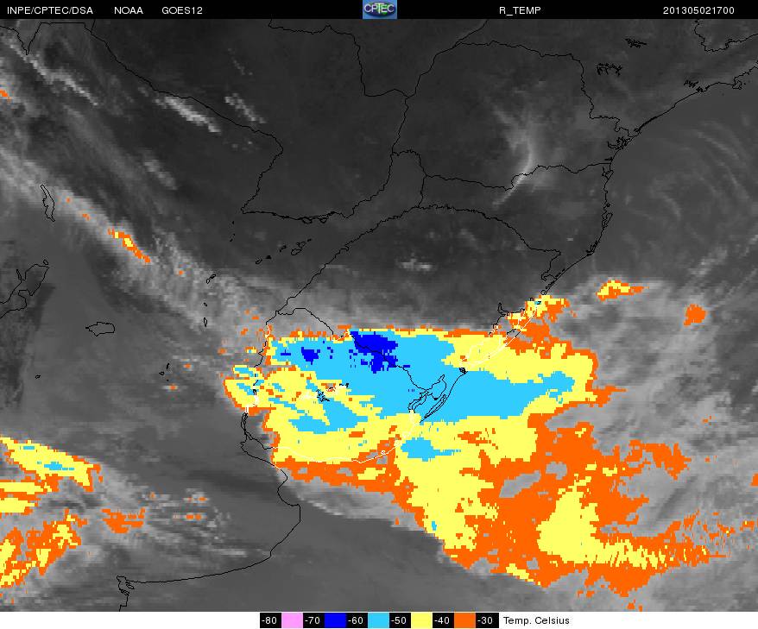Click the -40 legend value
This screenshot has height=629, width=758.
click(x=443, y=620)
